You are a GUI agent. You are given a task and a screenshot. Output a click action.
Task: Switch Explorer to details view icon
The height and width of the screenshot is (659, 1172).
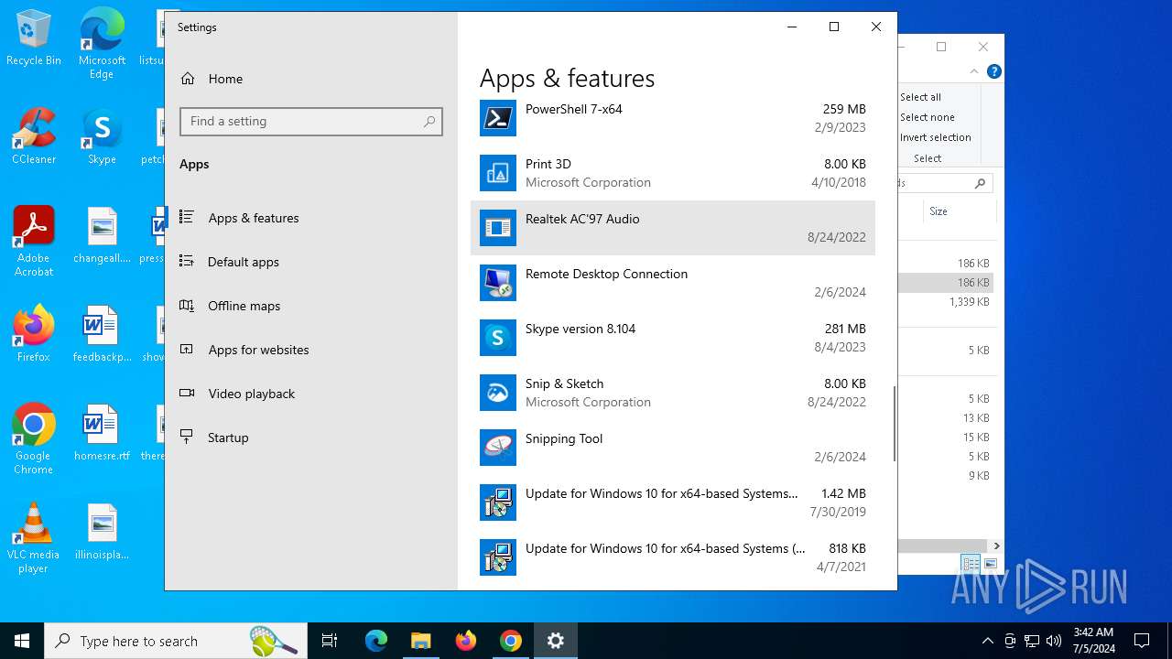(x=970, y=564)
